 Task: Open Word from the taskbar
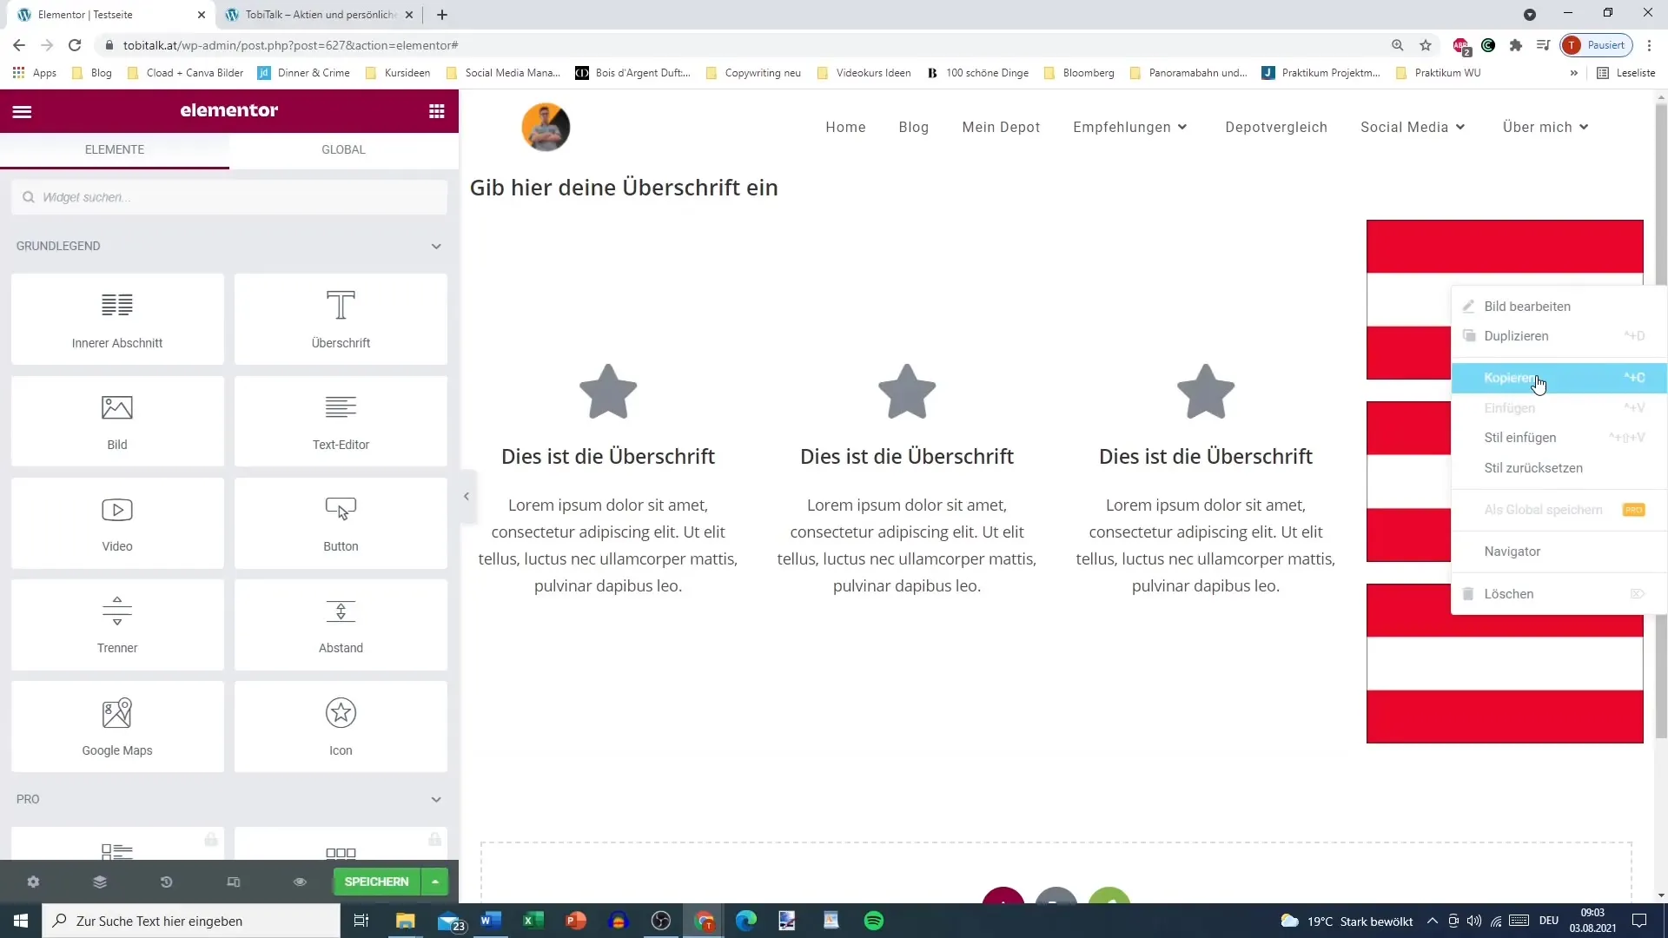[491, 921]
